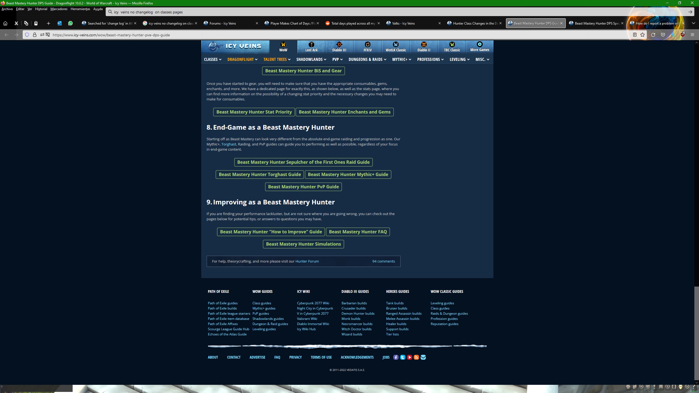Submit search with the arrow button
The height and width of the screenshot is (393, 699).
[x=690, y=12]
